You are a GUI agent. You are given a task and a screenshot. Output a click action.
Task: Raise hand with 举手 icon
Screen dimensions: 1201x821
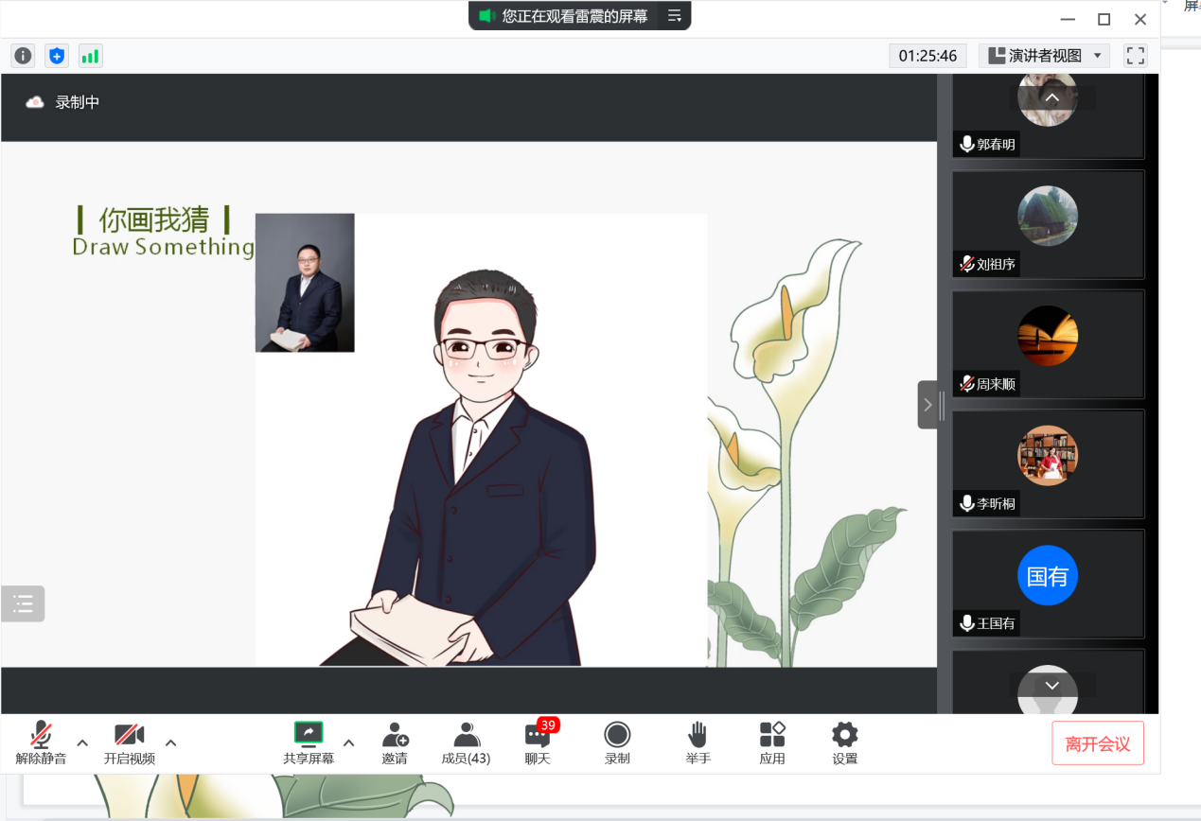698,743
